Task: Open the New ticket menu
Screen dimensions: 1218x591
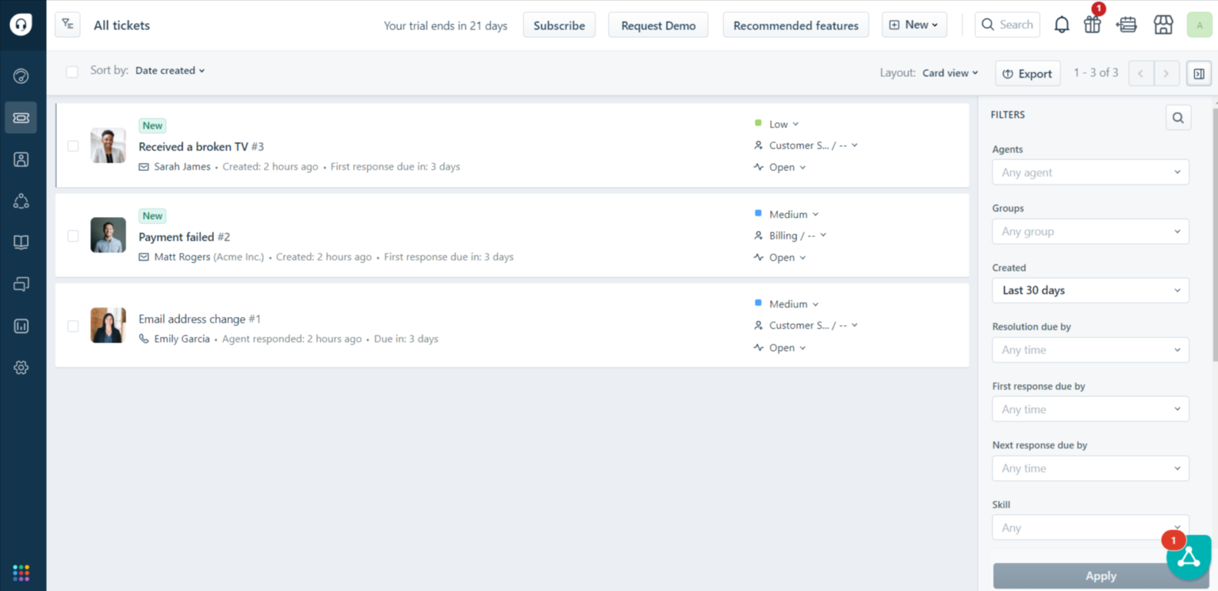Action: tap(913, 25)
